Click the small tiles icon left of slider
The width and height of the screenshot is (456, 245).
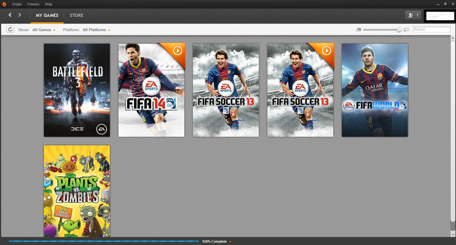(358, 30)
